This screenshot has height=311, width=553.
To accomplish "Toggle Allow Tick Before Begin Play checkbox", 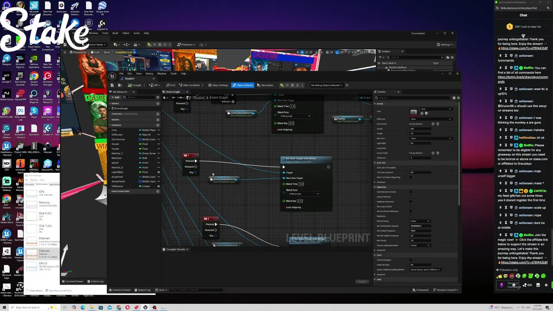I will coord(411,177).
